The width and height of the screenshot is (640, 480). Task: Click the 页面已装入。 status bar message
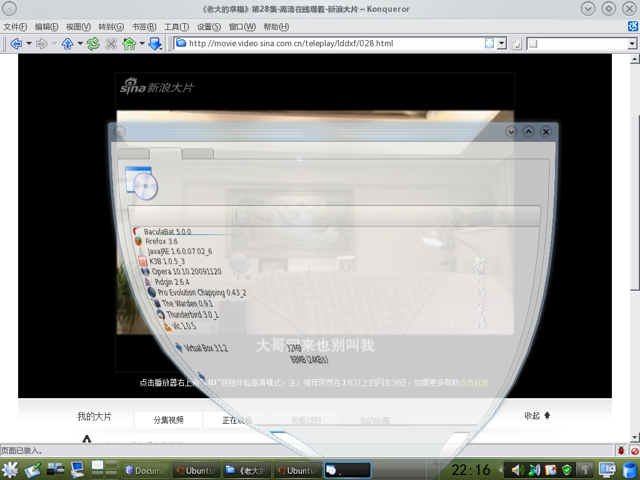click(22, 451)
